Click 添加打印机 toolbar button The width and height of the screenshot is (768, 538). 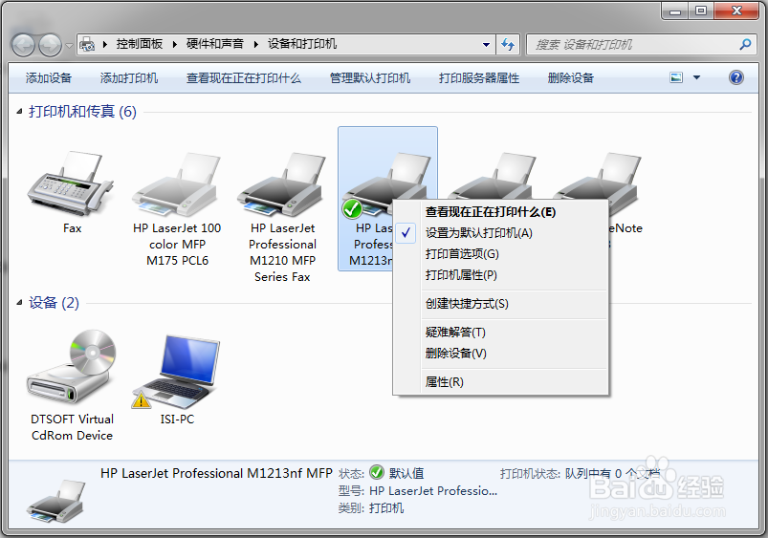[129, 77]
